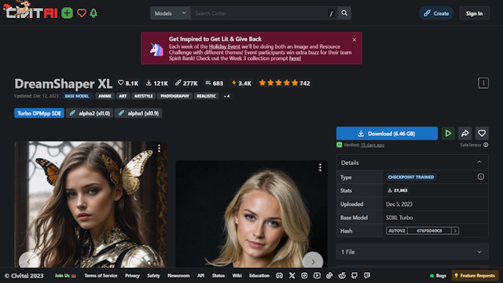Image resolution: width=503 pixels, height=283 pixels.
Task: Click into the Search Civitai field
Action: [x=259, y=13]
